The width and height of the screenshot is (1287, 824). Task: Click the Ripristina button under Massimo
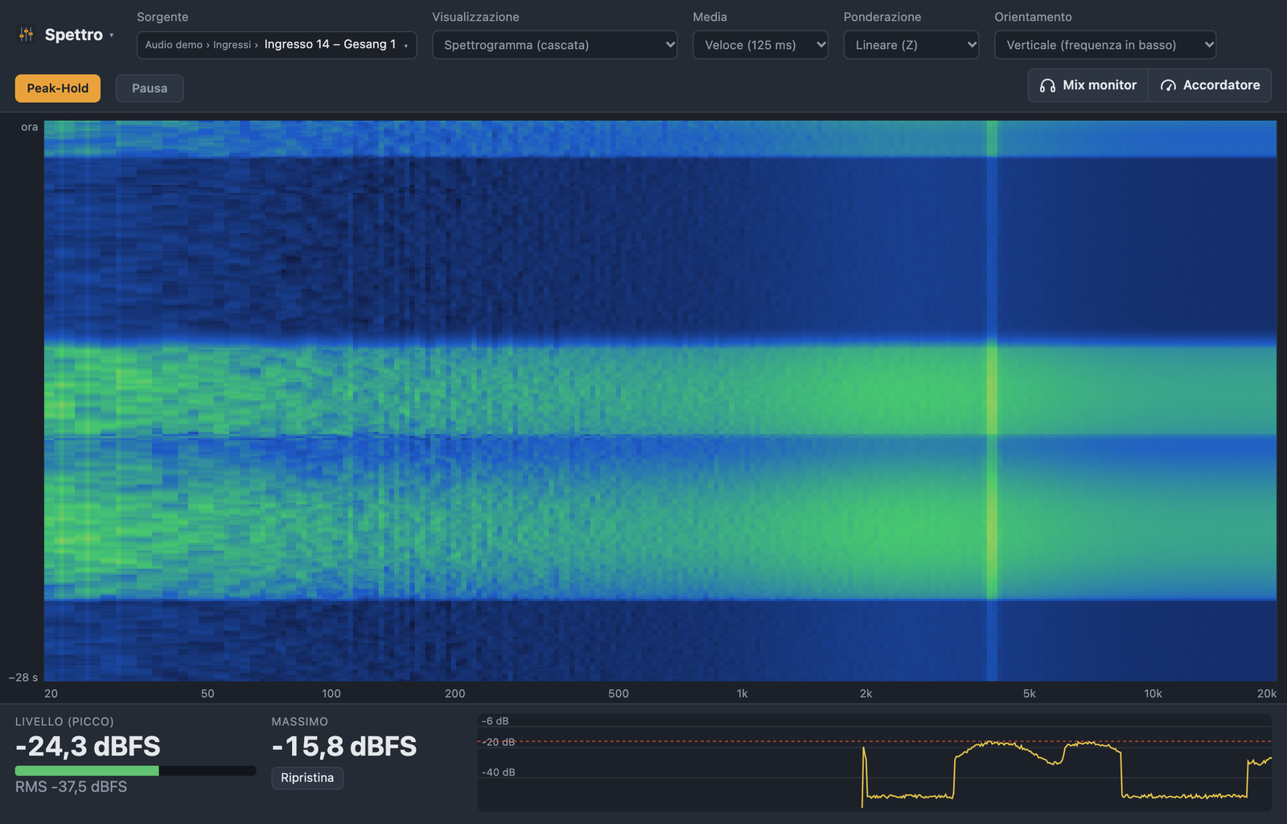pyautogui.click(x=307, y=778)
